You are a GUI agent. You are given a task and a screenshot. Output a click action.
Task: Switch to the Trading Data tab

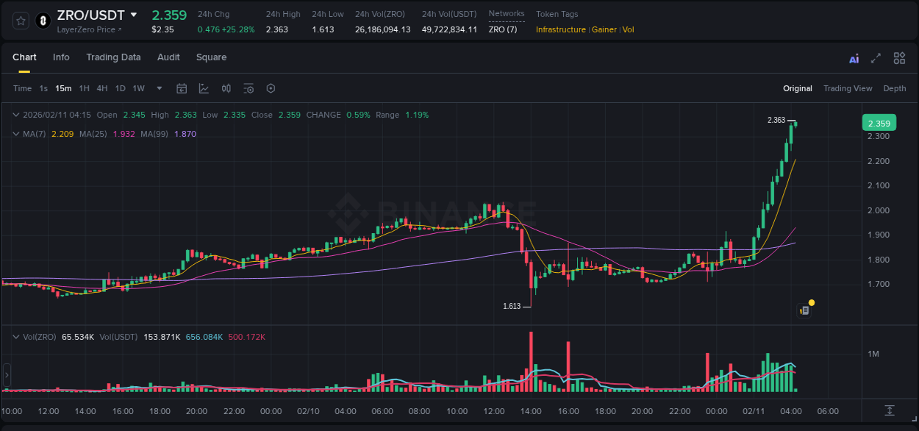113,57
